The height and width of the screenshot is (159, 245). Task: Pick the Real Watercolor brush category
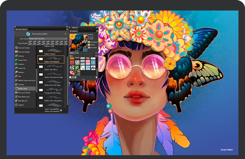point(24,97)
